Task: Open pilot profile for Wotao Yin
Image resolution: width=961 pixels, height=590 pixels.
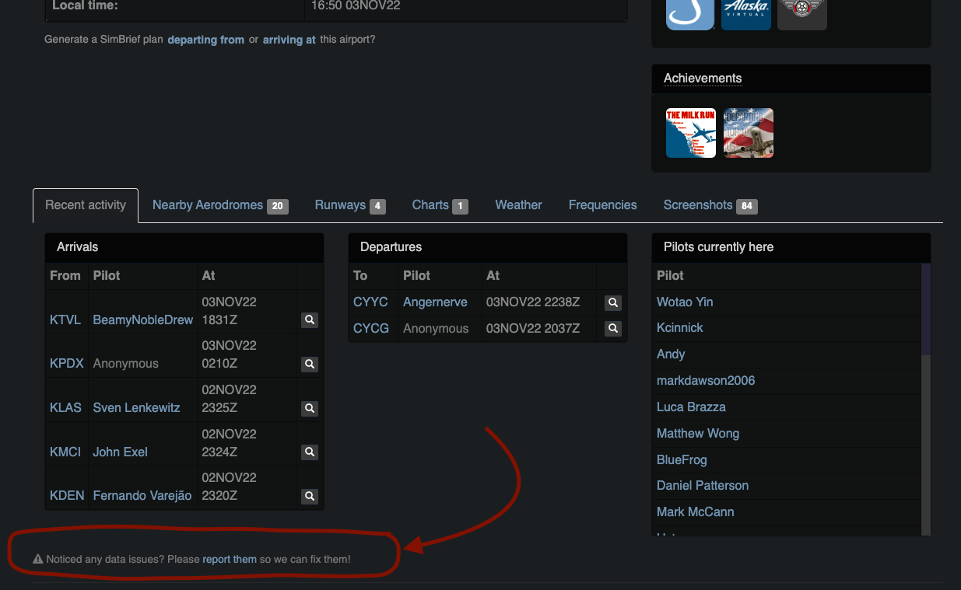Action: (x=685, y=302)
